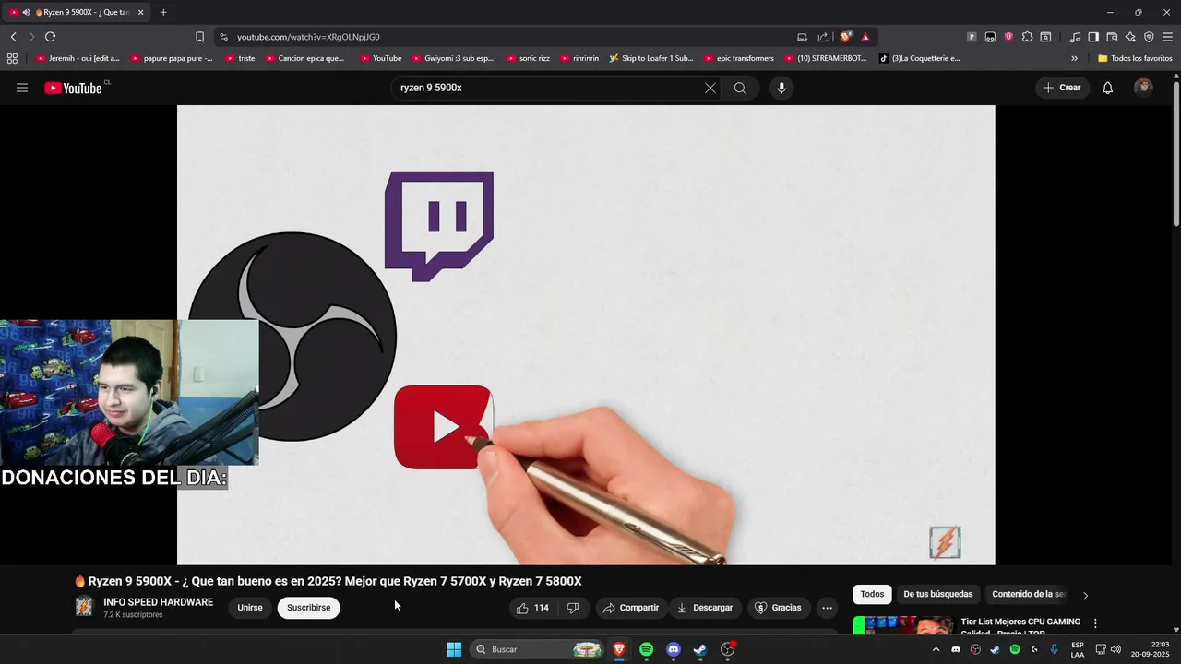Viewport: 1181px width, 664px height.
Task: Open Brave VPN shield icon
Action: pyautogui.click(x=1149, y=37)
